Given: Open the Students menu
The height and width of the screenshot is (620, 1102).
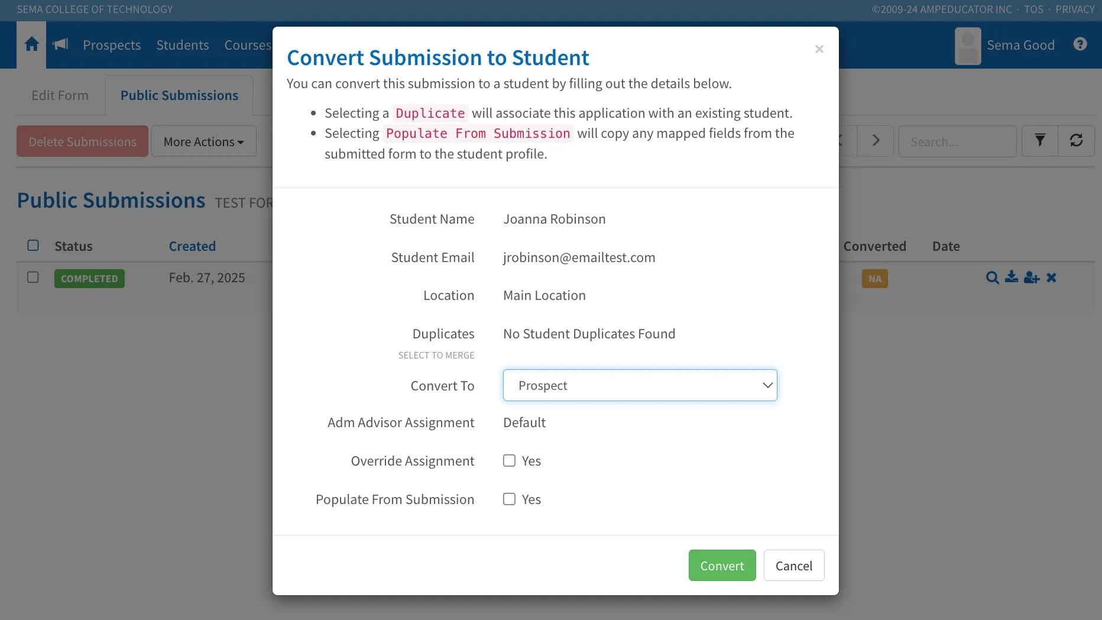Looking at the screenshot, I should point(183,45).
